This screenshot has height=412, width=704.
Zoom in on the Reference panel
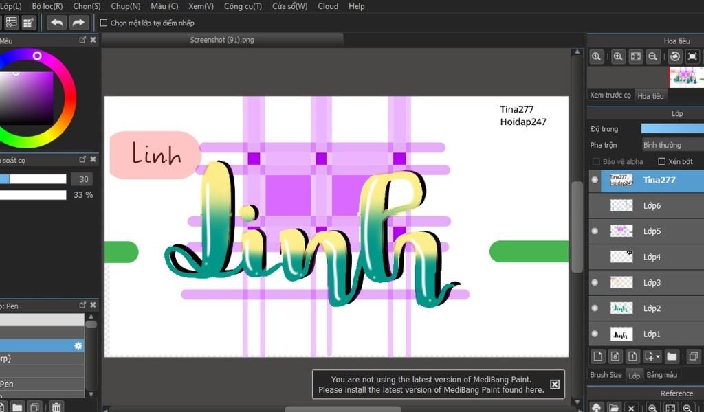tap(653, 407)
